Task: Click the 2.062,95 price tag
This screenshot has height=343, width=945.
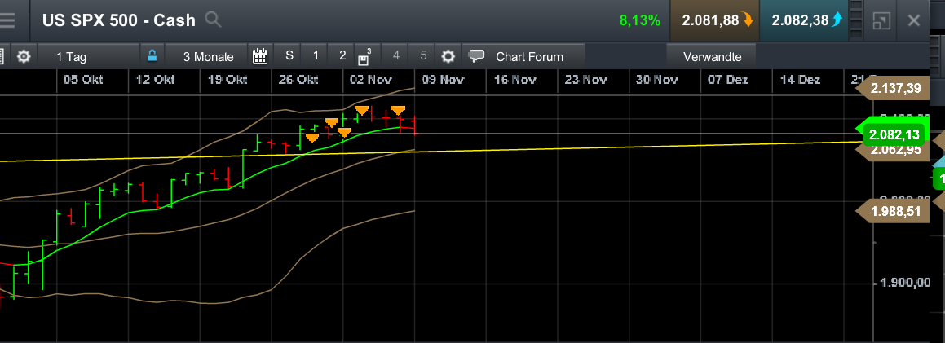Action: (894, 151)
